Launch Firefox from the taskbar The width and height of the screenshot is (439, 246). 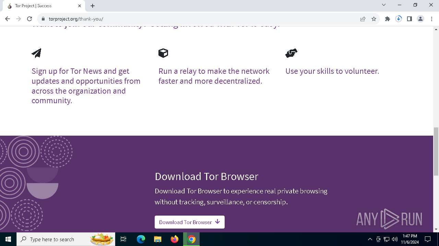coord(175,239)
